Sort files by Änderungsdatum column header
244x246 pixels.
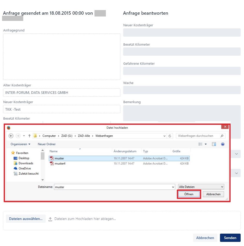pos(125,151)
